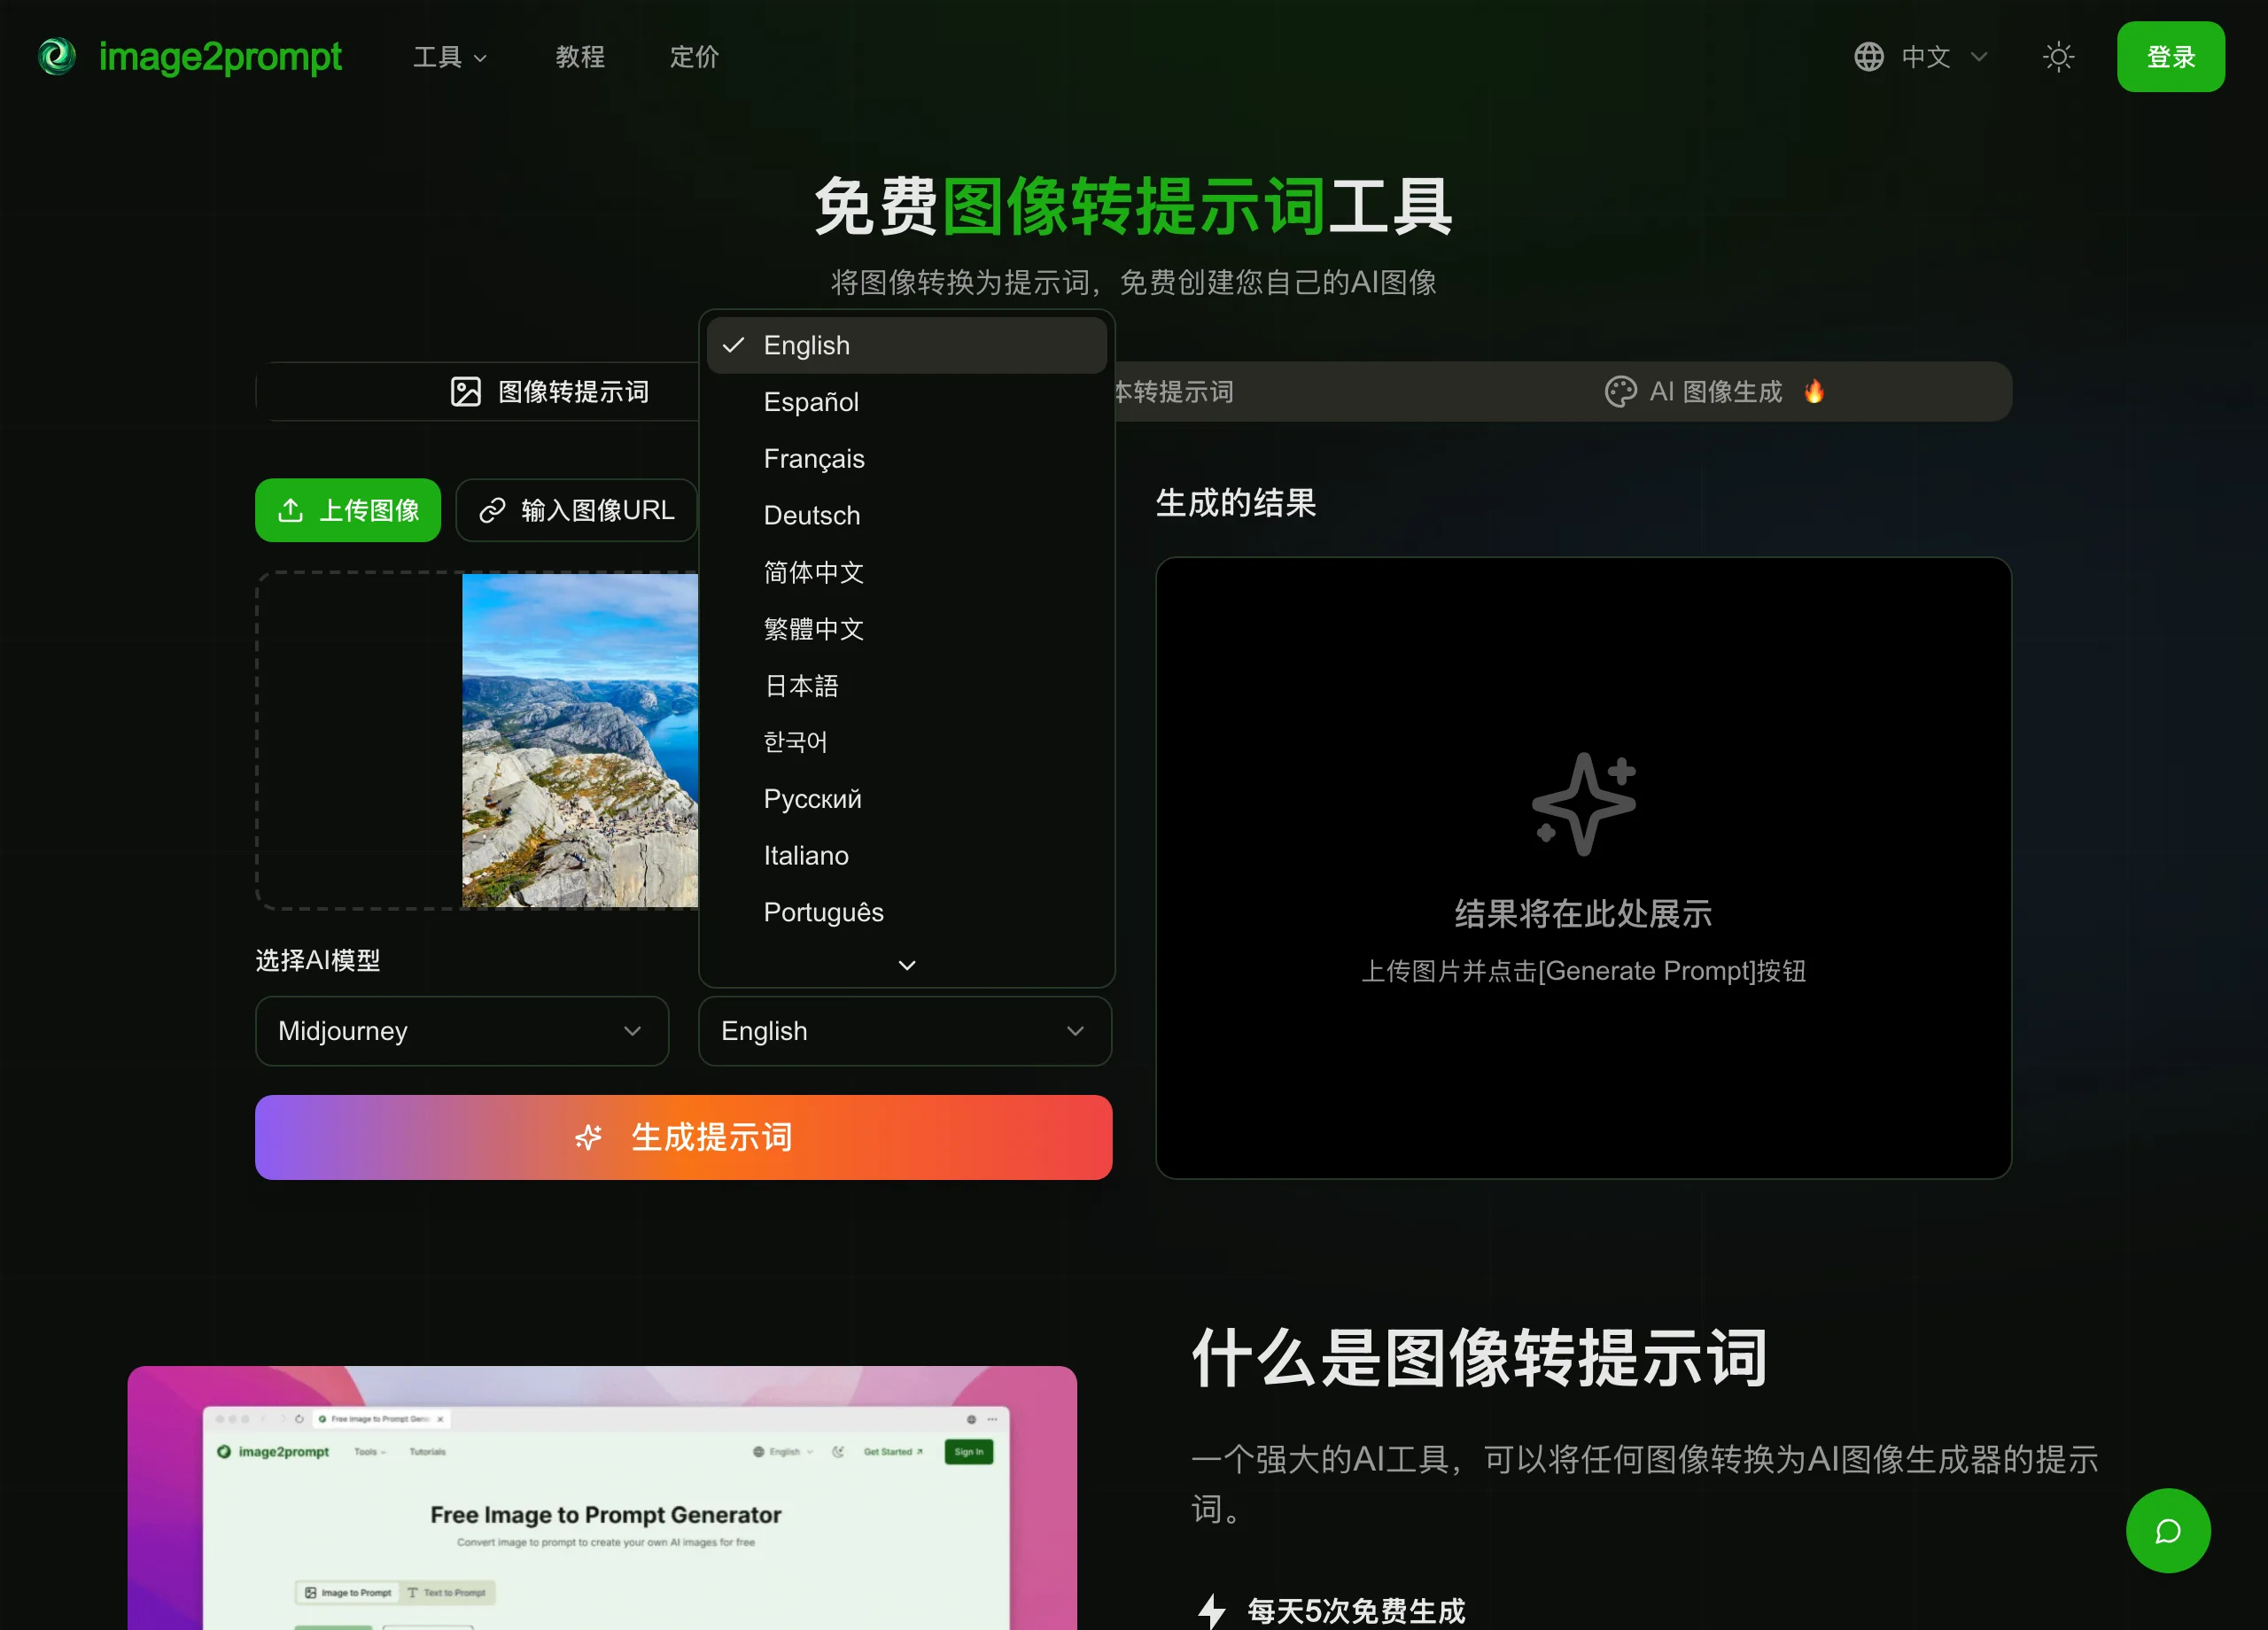
Task: Select Русский from the language list
Action: [x=907, y=799]
